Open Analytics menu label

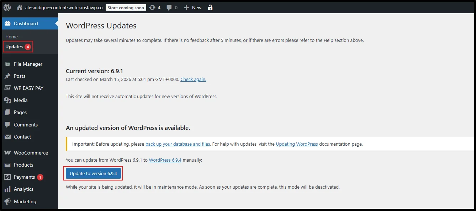tap(23, 189)
